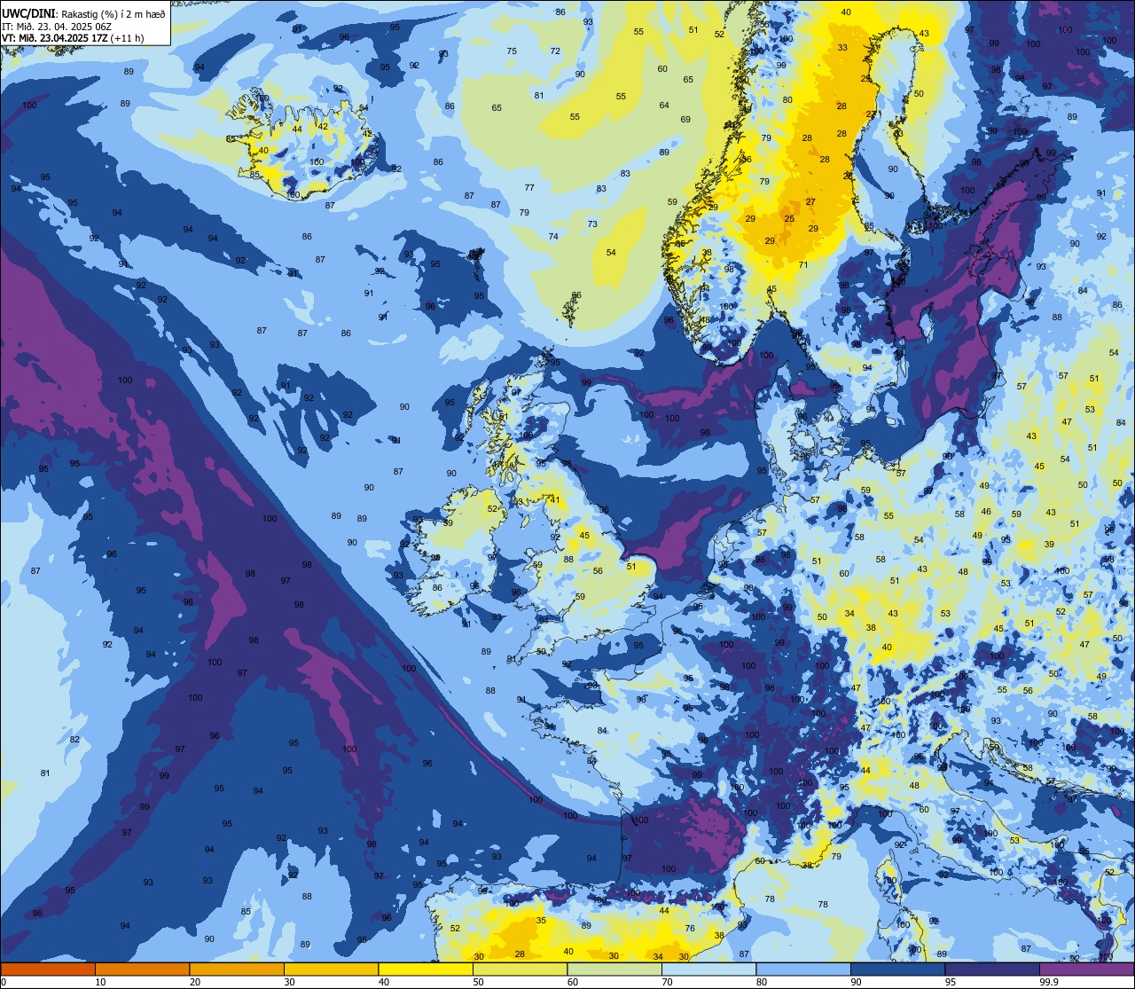This screenshot has height=989, width=1135.
Task: Click the legend tick label '10'
Action: coord(101,981)
